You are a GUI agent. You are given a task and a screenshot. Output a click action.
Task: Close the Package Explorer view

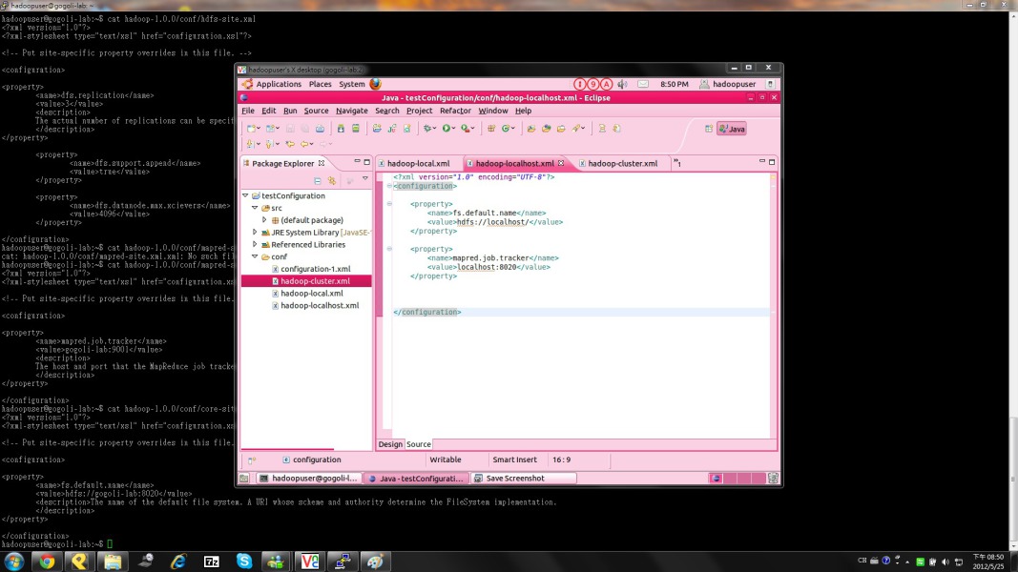coord(322,163)
